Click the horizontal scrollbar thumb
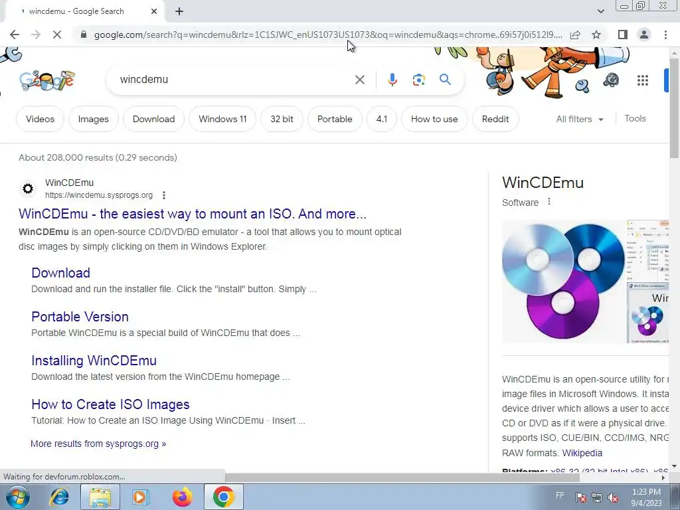This screenshot has height=510, width=680. [x=402, y=477]
